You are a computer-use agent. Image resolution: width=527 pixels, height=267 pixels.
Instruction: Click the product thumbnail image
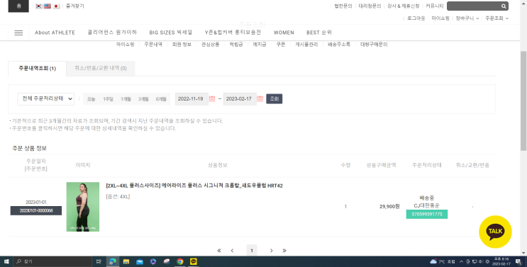coord(83,207)
